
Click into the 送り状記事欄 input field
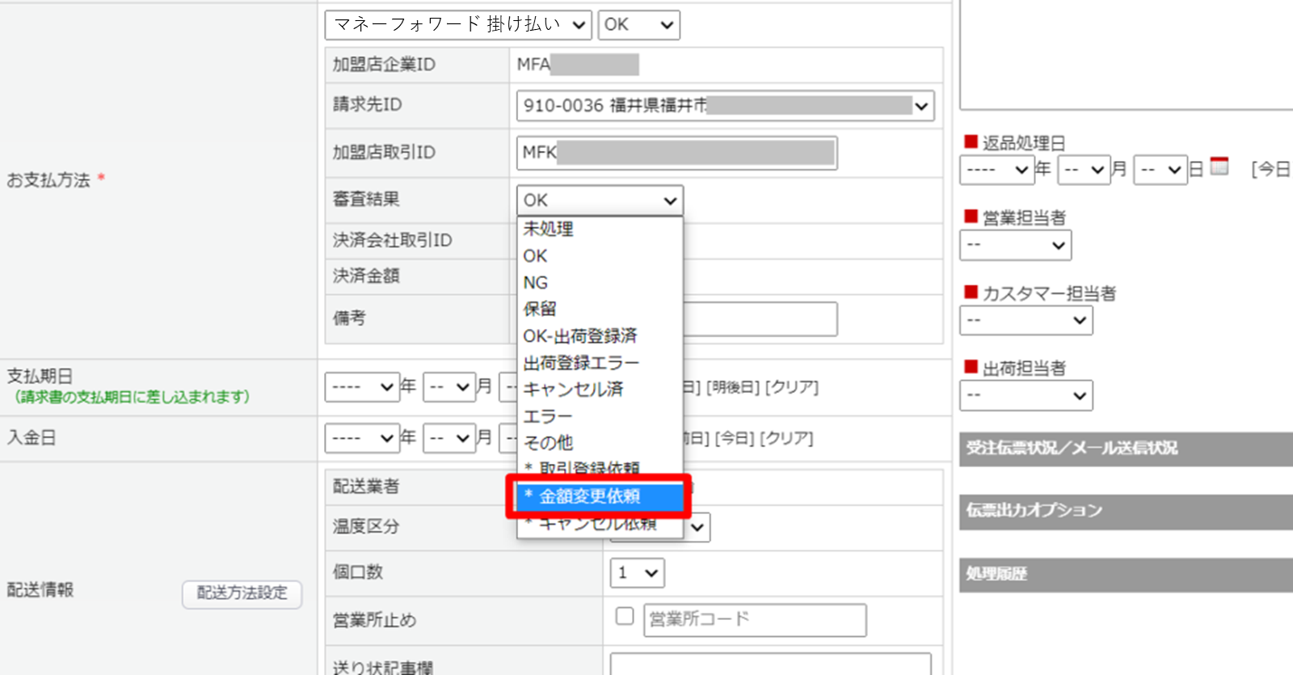[x=770, y=664]
